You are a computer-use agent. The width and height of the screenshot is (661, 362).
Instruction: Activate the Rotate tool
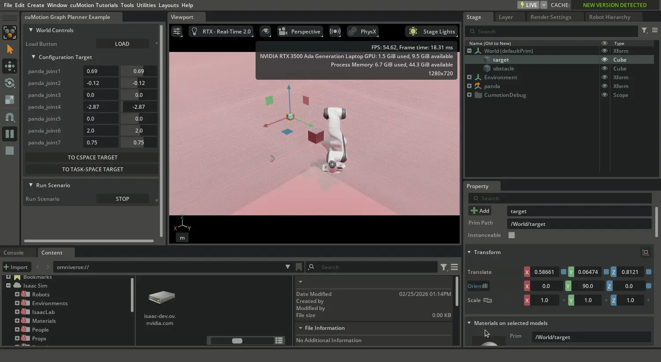[10, 83]
